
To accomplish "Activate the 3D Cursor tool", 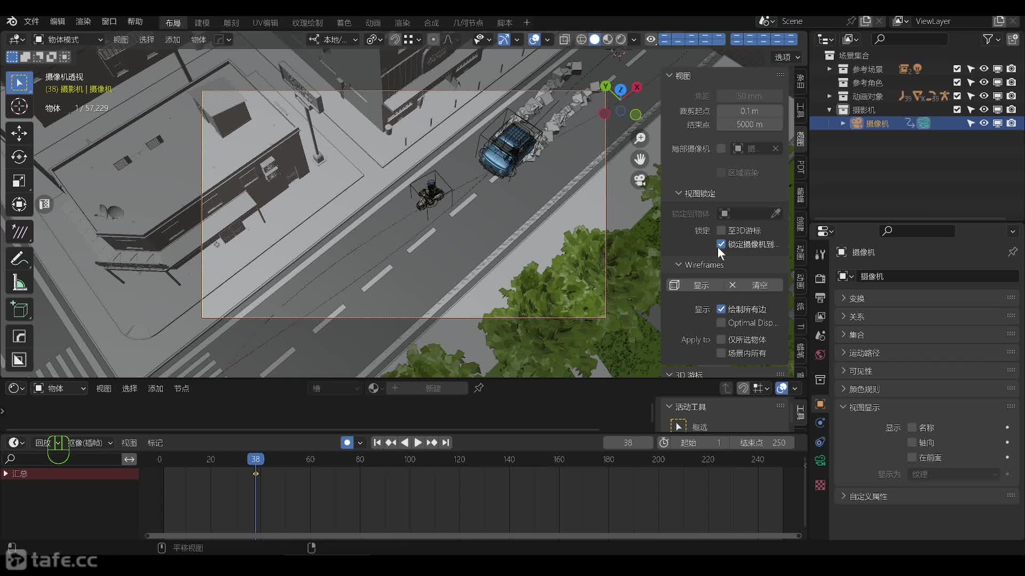I will click(19, 107).
